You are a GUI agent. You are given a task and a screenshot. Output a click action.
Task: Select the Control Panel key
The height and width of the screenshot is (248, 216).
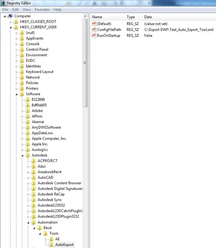tap(37, 49)
